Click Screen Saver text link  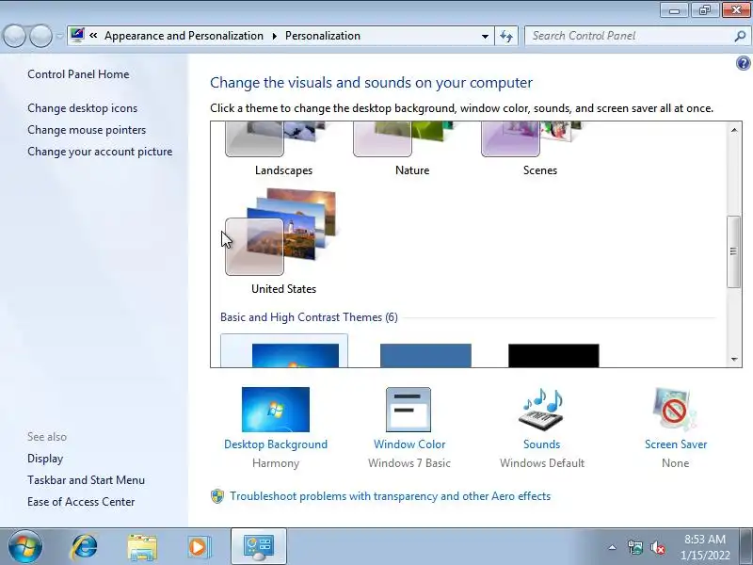click(676, 444)
